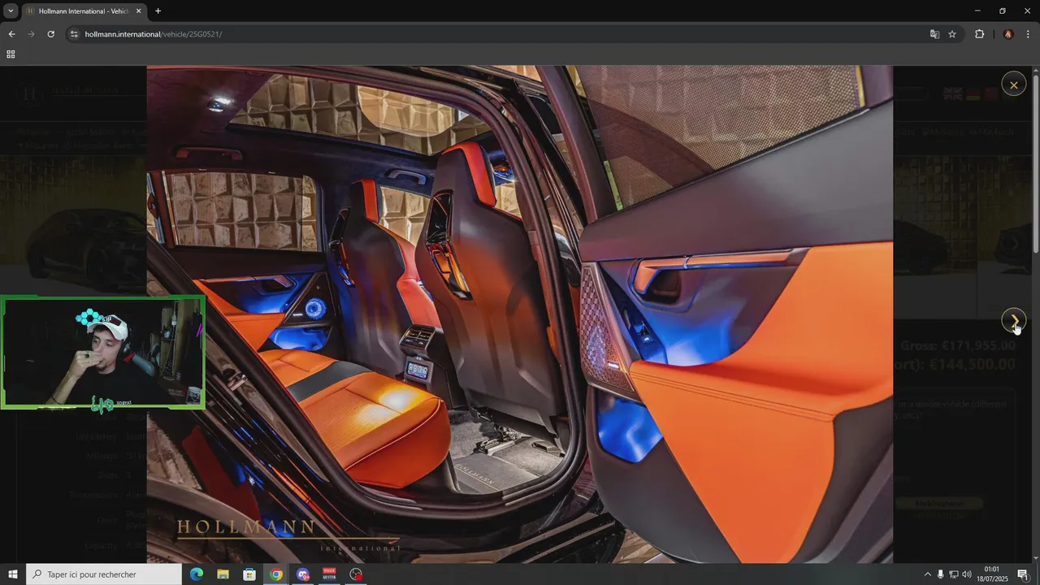
Task: Open the Chrome extensions menu
Action: click(979, 34)
